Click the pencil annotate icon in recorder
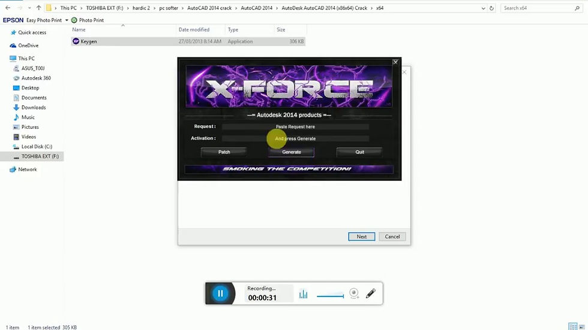This screenshot has width=588, height=330. 371,293
